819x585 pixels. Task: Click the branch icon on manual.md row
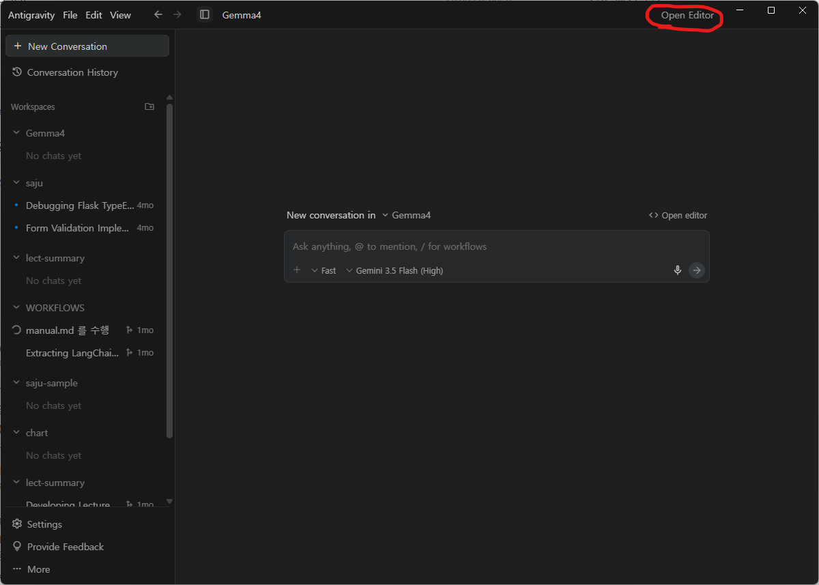(x=129, y=330)
